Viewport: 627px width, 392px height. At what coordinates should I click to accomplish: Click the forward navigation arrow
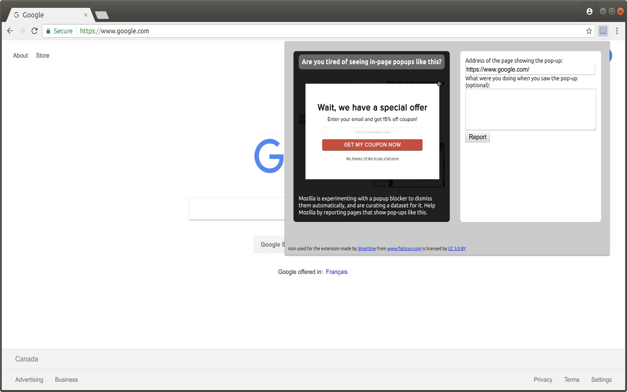pos(22,30)
